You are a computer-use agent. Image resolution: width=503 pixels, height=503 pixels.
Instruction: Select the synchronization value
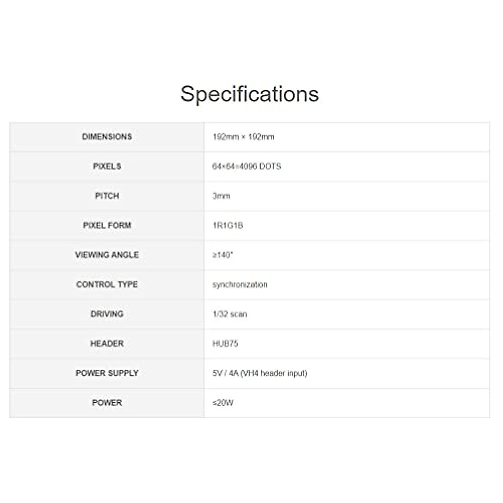(240, 285)
